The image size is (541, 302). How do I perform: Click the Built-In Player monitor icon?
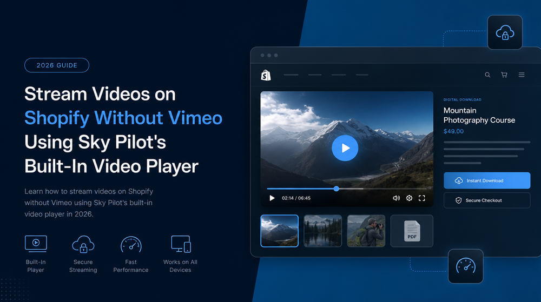(x=36, y=244)
